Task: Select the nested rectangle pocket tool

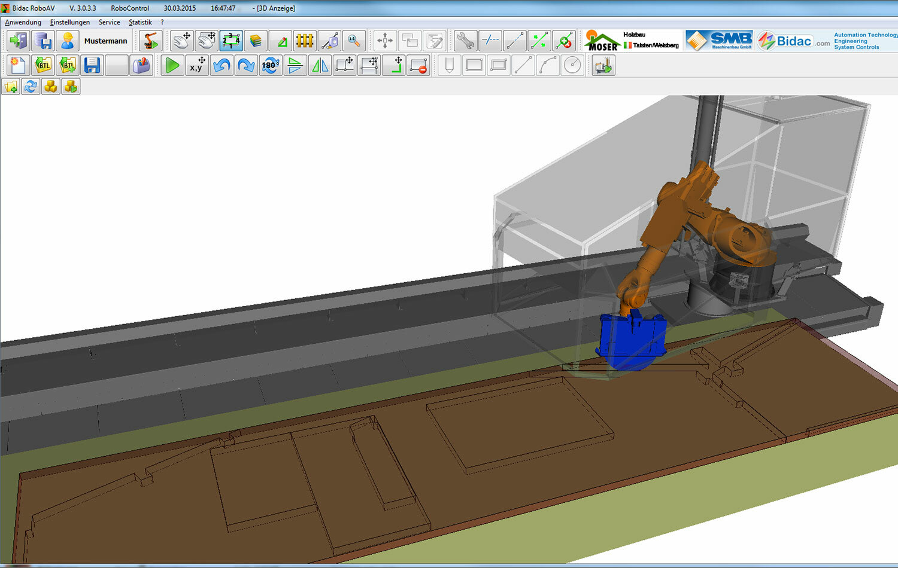Action: [499, 65]
